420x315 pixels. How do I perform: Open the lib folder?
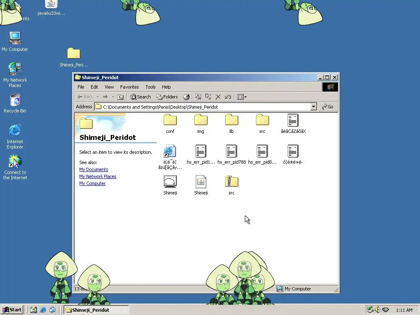pos(231,123)
